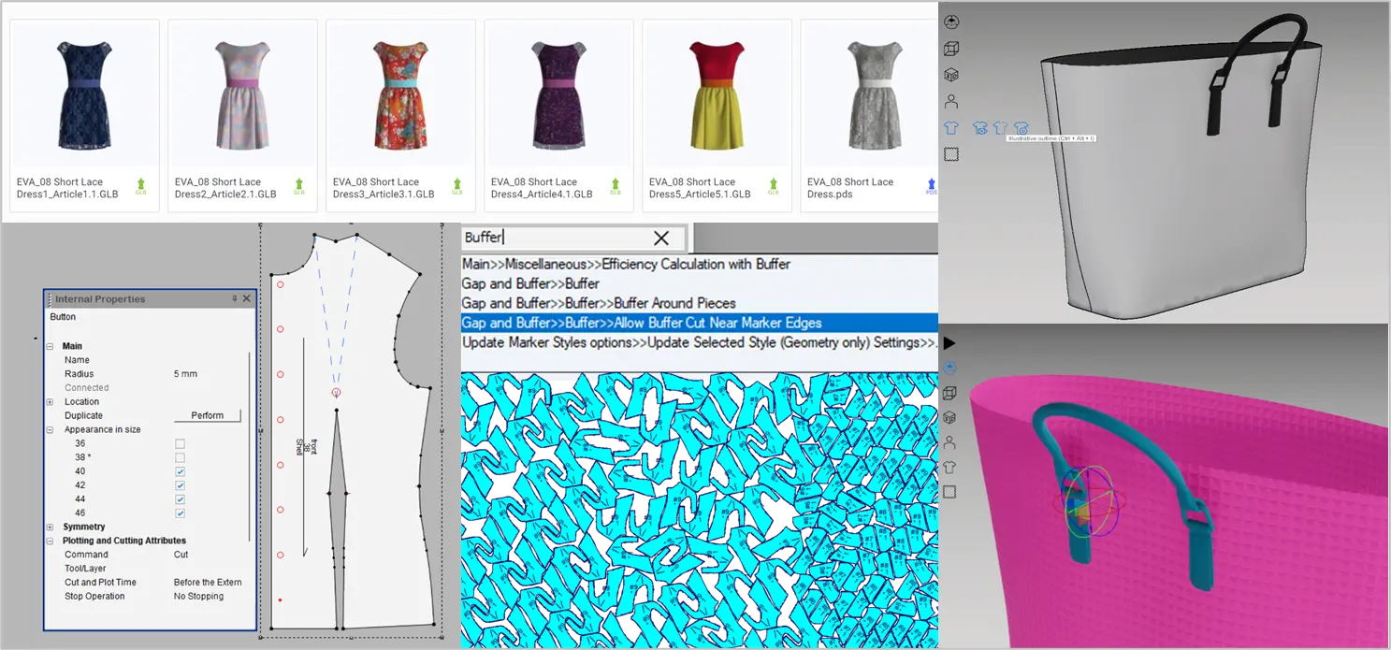Click the dashed-square stitch icon in upper viewport
The image size is (1391, 650).
coord(951,154)
